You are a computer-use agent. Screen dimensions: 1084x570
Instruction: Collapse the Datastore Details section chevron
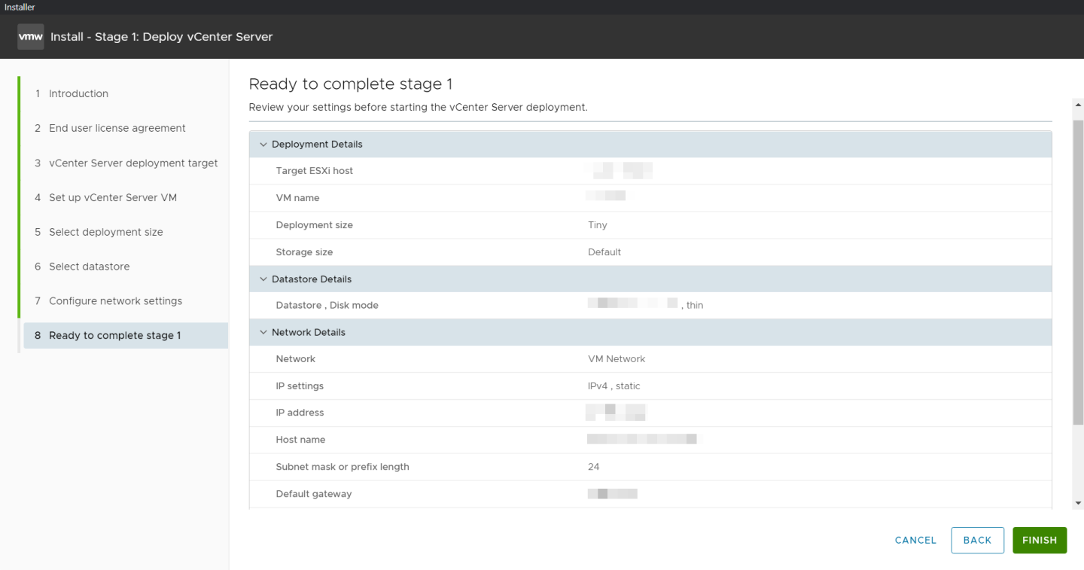coord(263,279)
